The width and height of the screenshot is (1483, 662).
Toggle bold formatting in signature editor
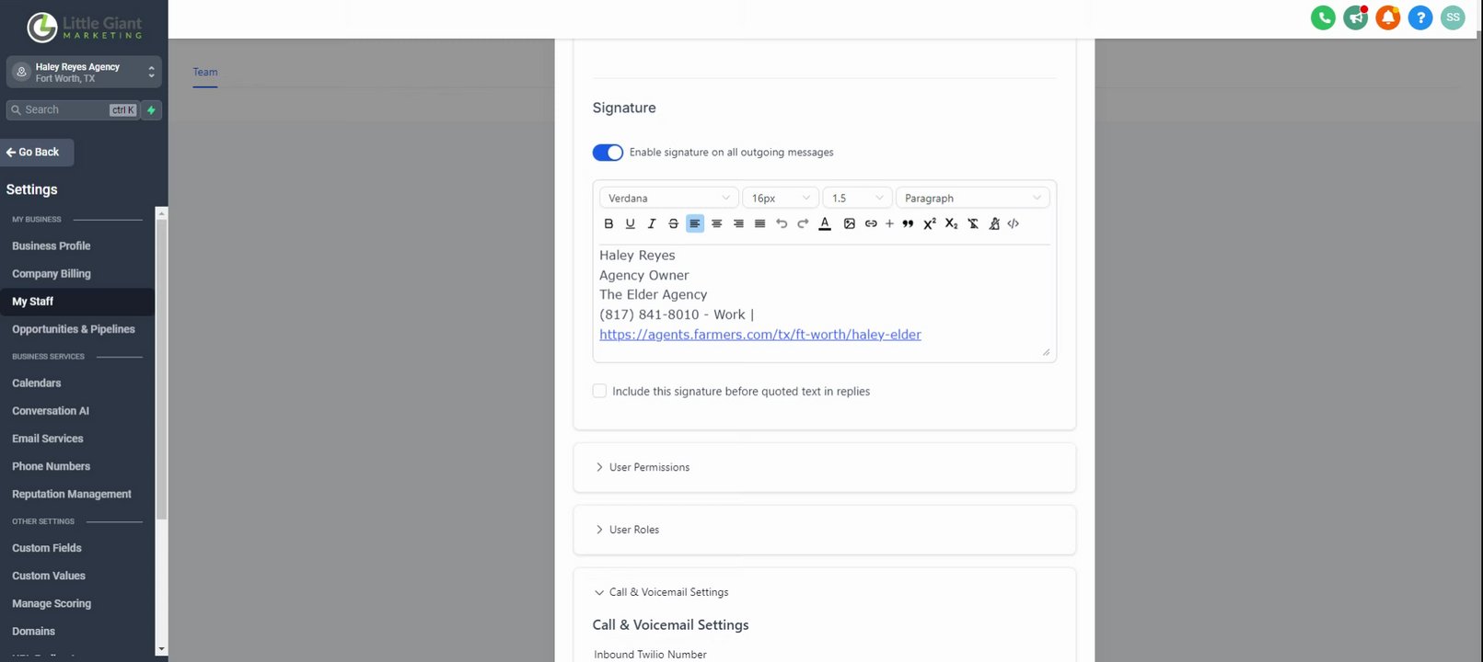tap(608, 223)
